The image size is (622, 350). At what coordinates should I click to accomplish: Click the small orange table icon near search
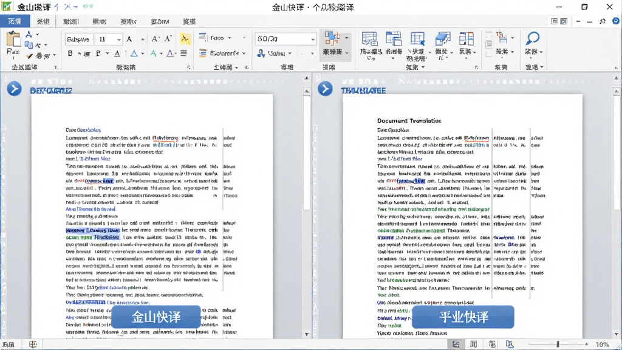(x=502, y=37)
